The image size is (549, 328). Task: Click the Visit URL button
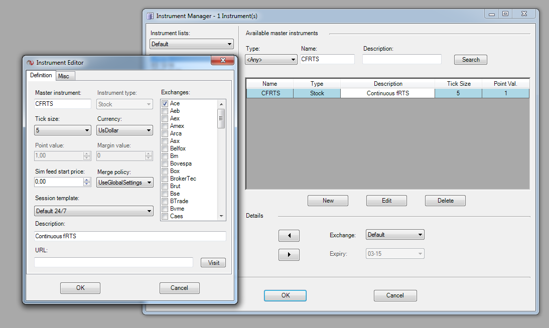point(213,262)
